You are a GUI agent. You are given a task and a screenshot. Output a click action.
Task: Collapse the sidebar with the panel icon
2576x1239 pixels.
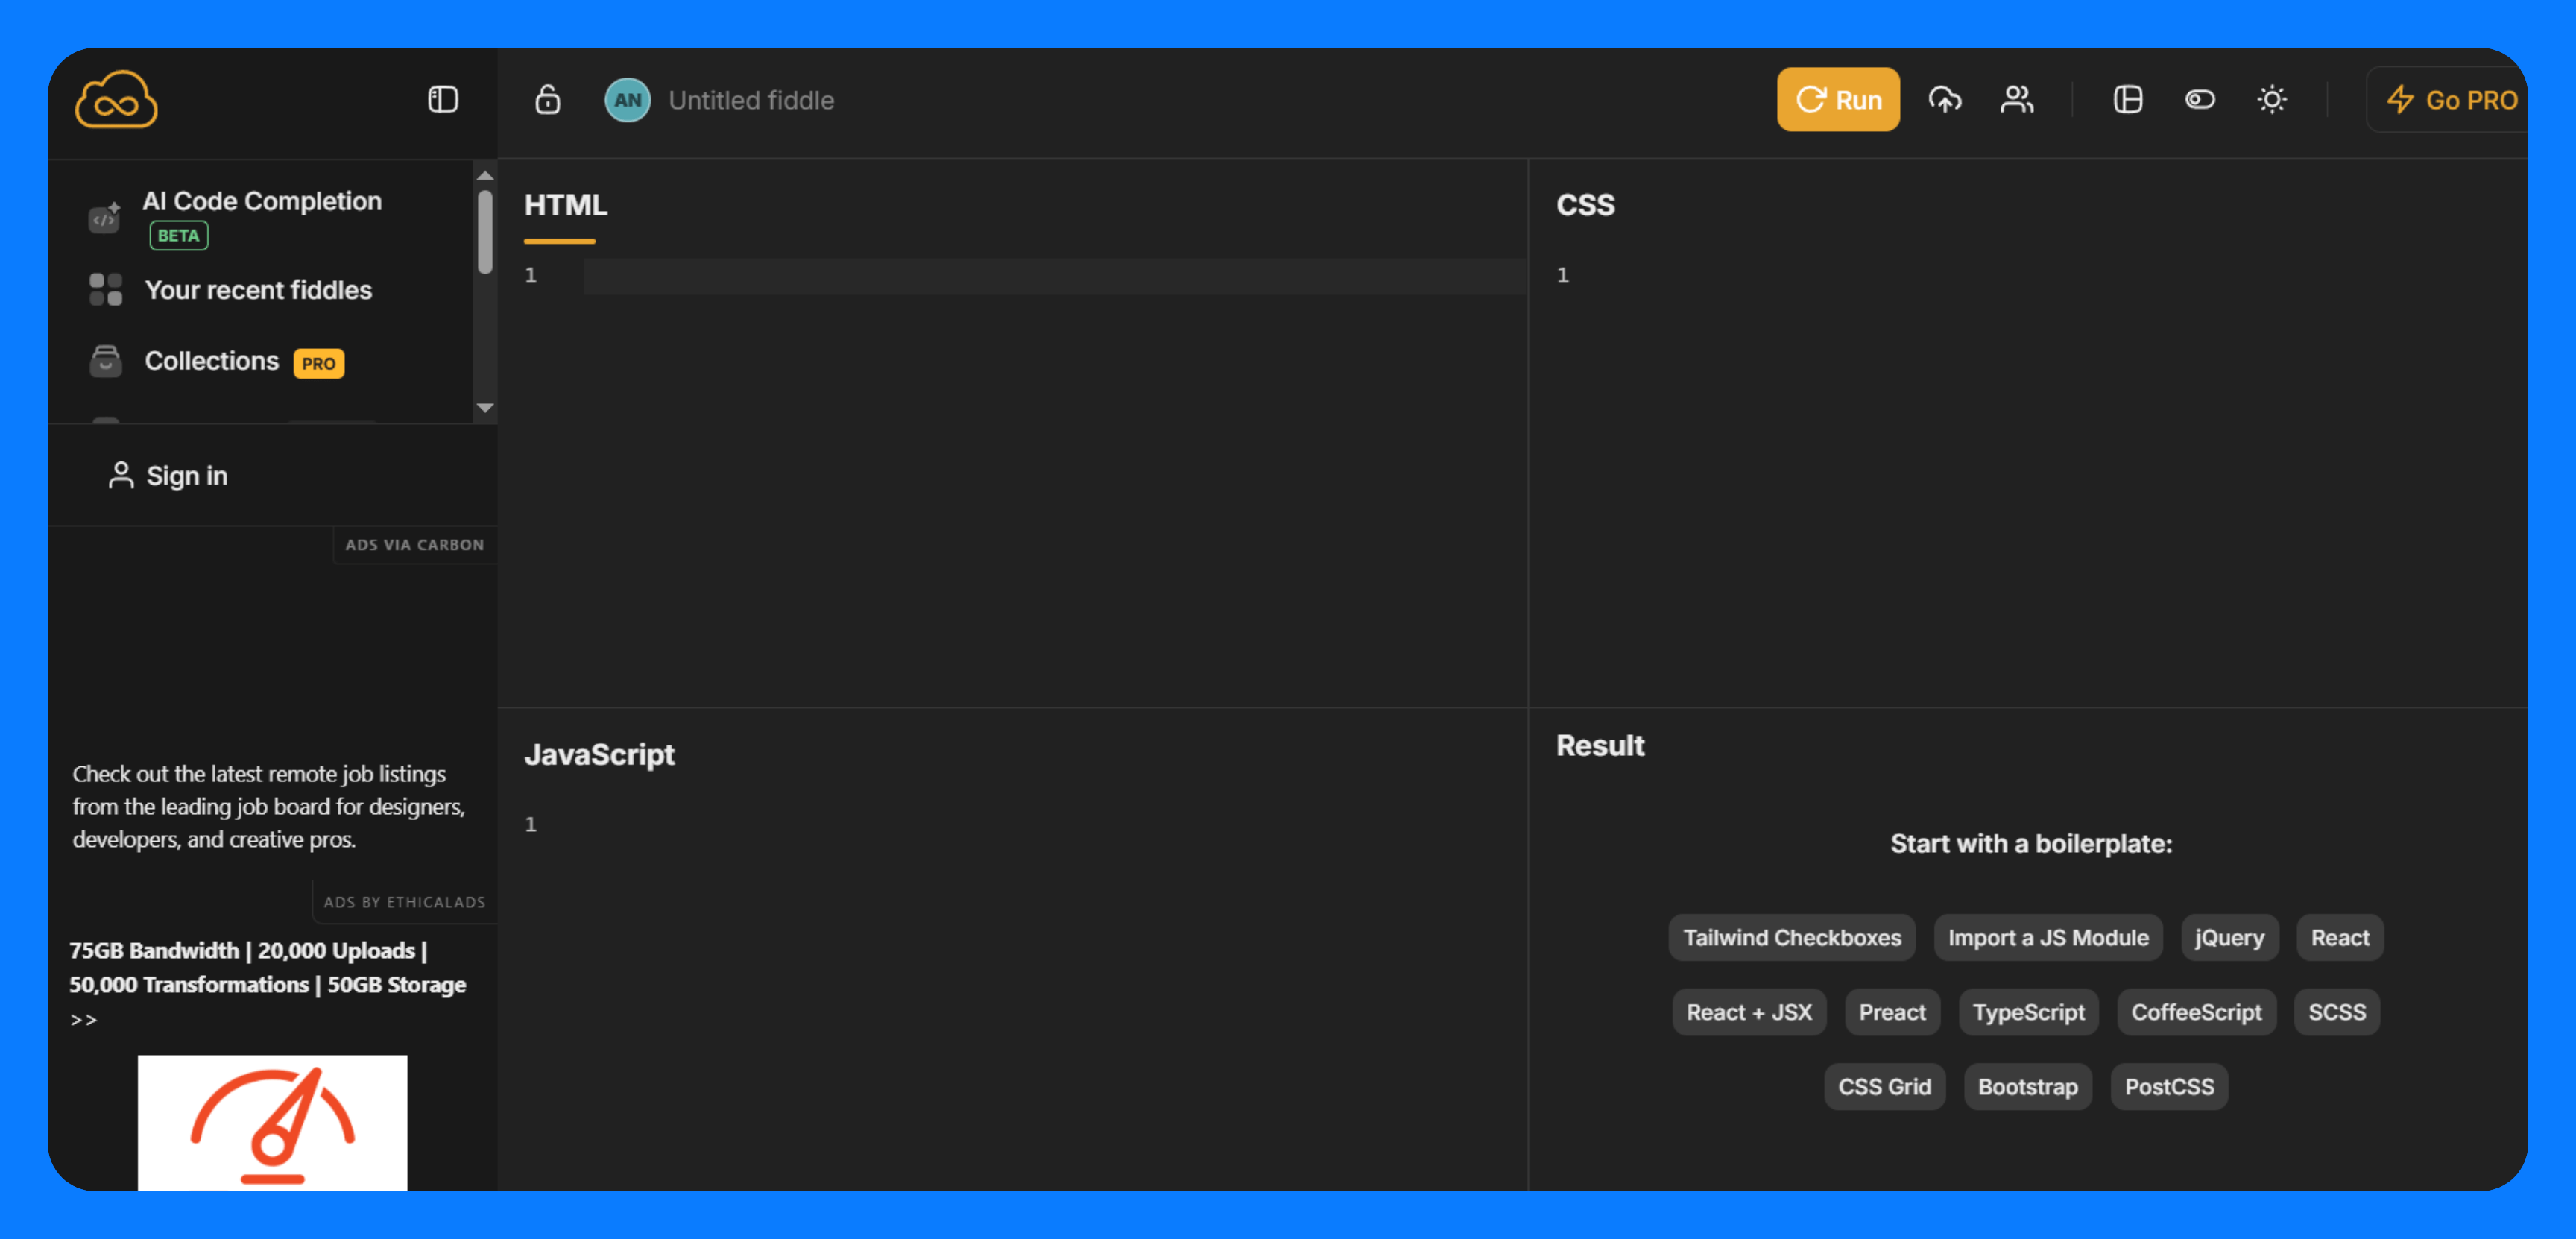point(443,99)
